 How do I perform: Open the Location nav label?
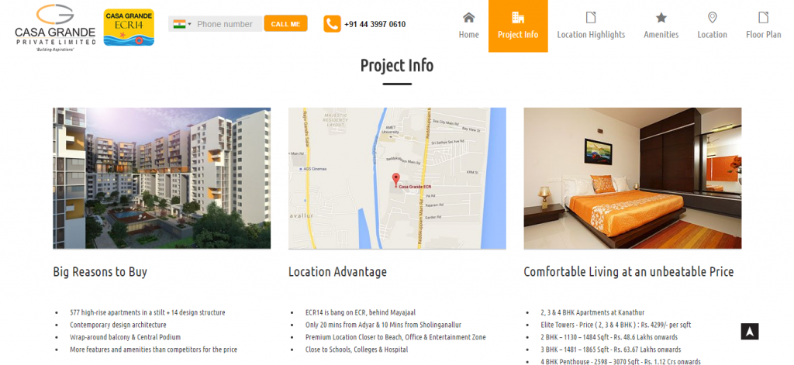pyautogui.click(x=712, y=35)
